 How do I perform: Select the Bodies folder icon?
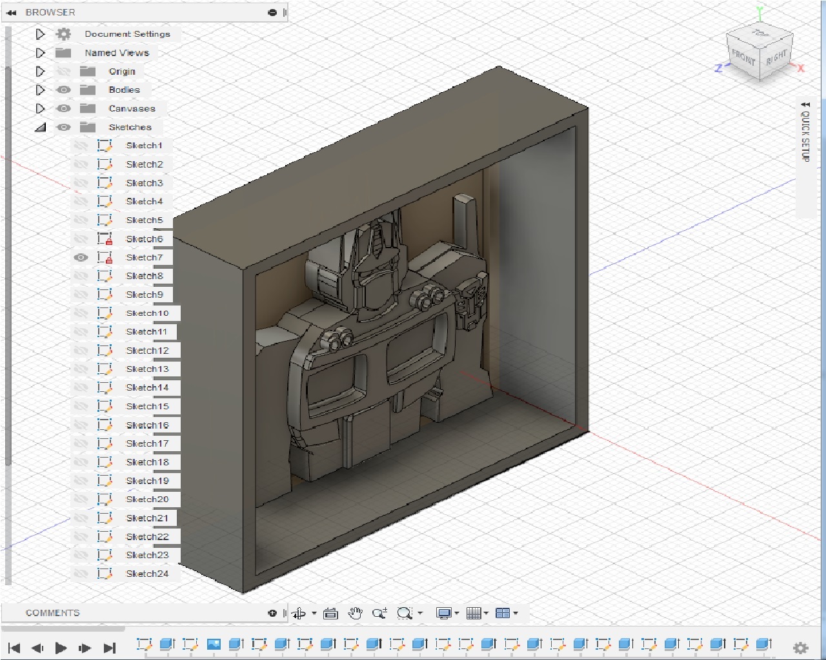pyautogui.click(x=88, y=90)
